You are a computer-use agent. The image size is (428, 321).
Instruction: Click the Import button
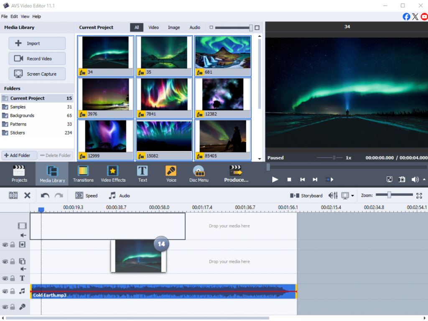[37, 44]
